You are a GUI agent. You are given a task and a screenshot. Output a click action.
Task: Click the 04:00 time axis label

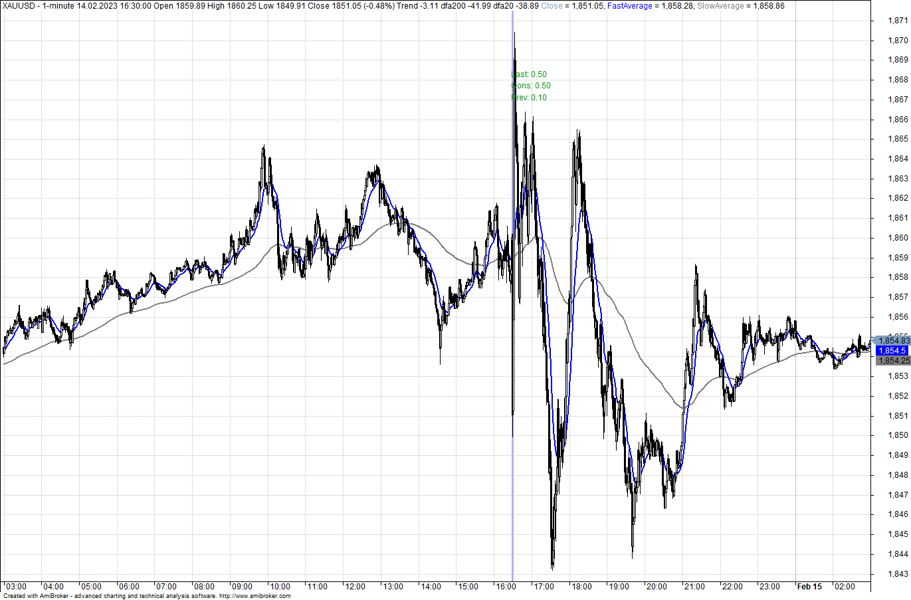point(54,587)
